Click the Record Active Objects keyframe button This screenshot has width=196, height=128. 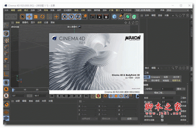pos(93,96)
